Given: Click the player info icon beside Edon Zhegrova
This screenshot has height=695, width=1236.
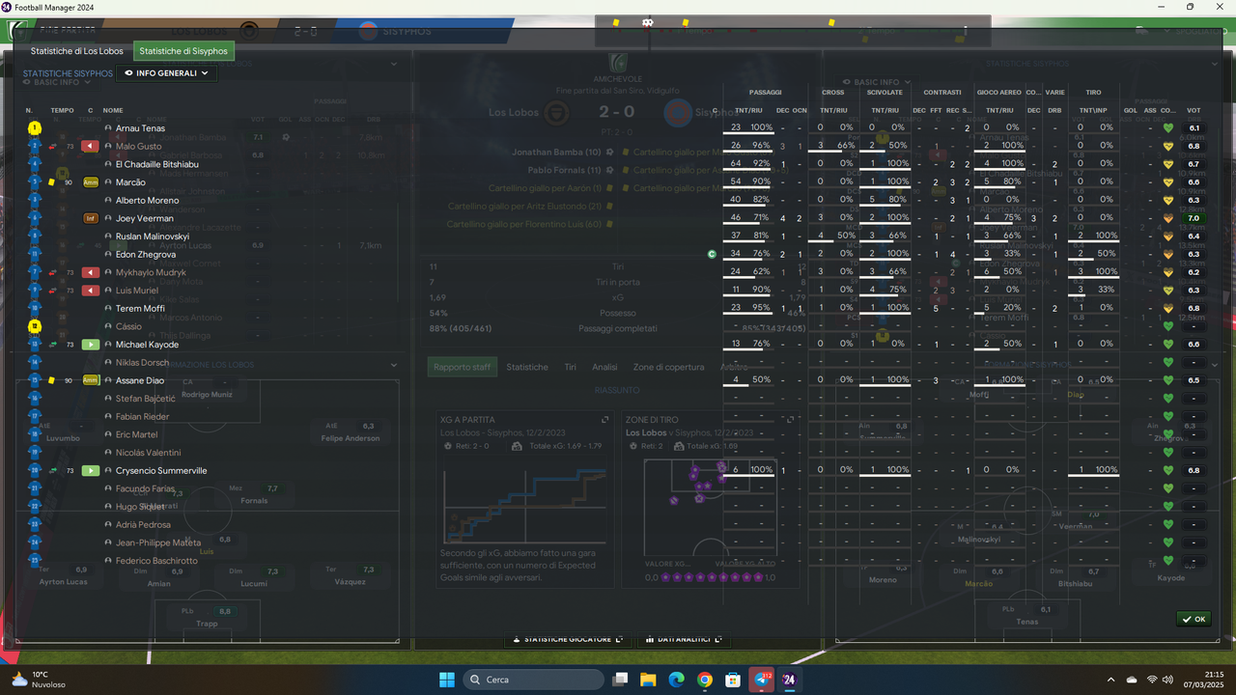Looking at the screenshot, I should coord(108,255).
